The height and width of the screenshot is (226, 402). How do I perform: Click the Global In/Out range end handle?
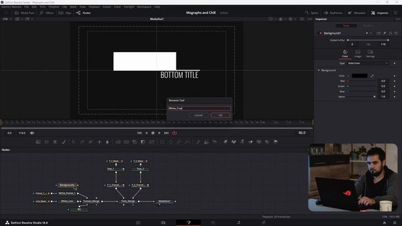click(388, 40)
